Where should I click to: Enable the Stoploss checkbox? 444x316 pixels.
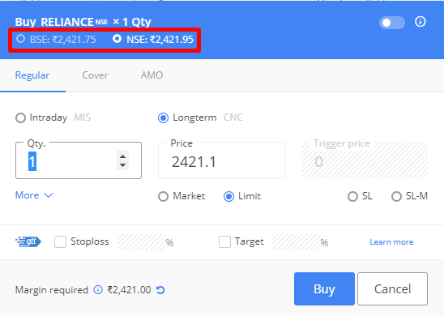point(60,241)
